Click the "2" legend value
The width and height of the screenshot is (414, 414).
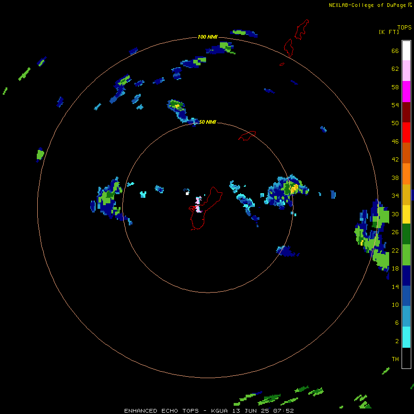[x=397, y=341]
